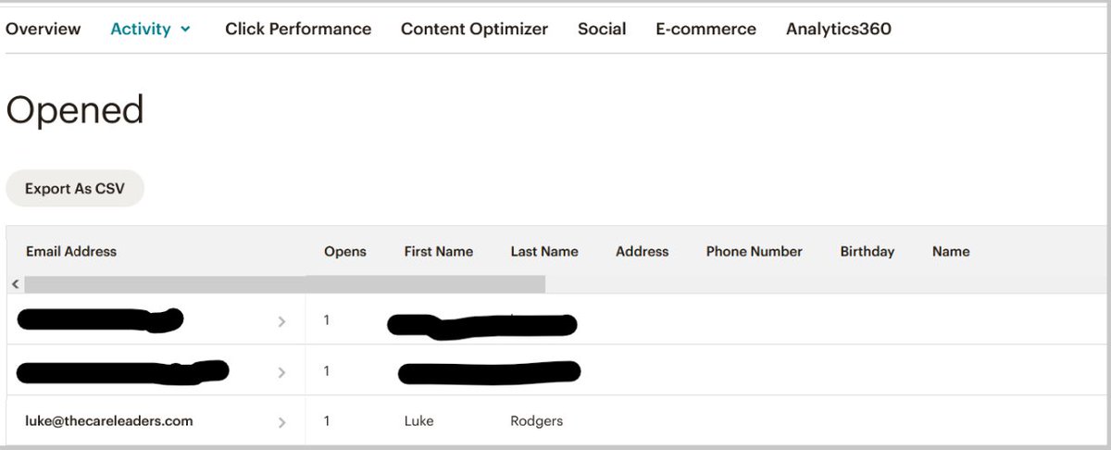Click the Last Name column header

tap(544, 251)
